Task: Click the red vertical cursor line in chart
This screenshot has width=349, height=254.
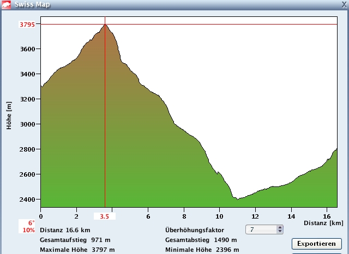Action: pos(105,136)
